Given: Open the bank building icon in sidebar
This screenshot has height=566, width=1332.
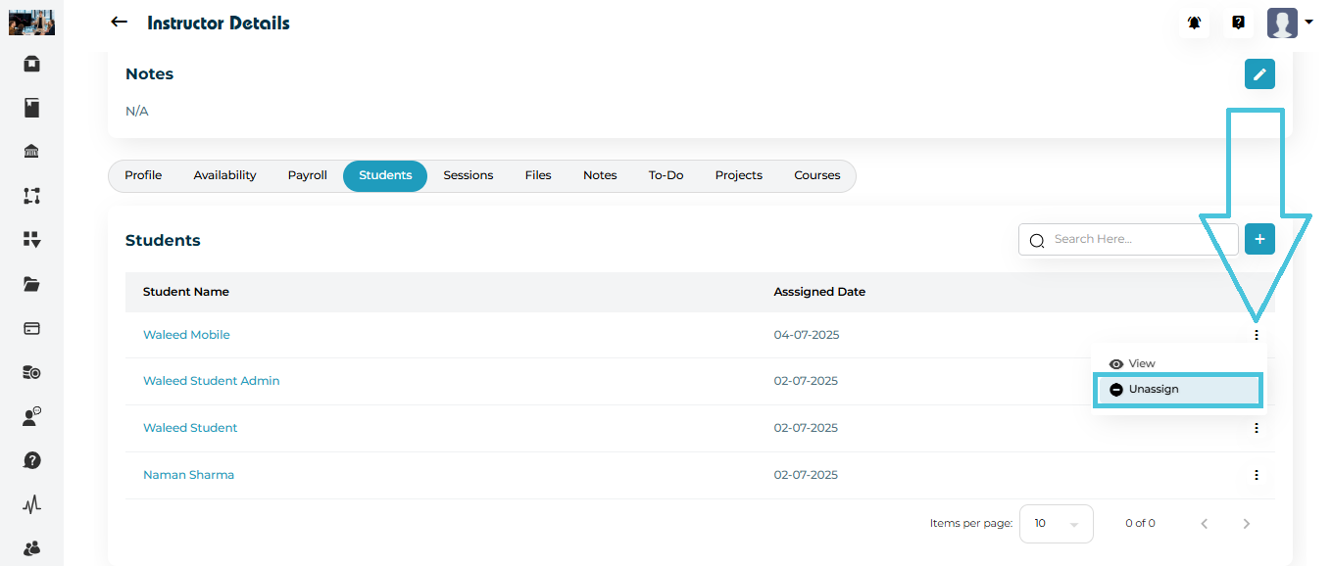Looking at the screenshot, I should [x=31, y=152].
